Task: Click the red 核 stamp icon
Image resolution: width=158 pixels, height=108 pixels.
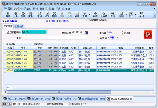Action: (x=148, y=34)
